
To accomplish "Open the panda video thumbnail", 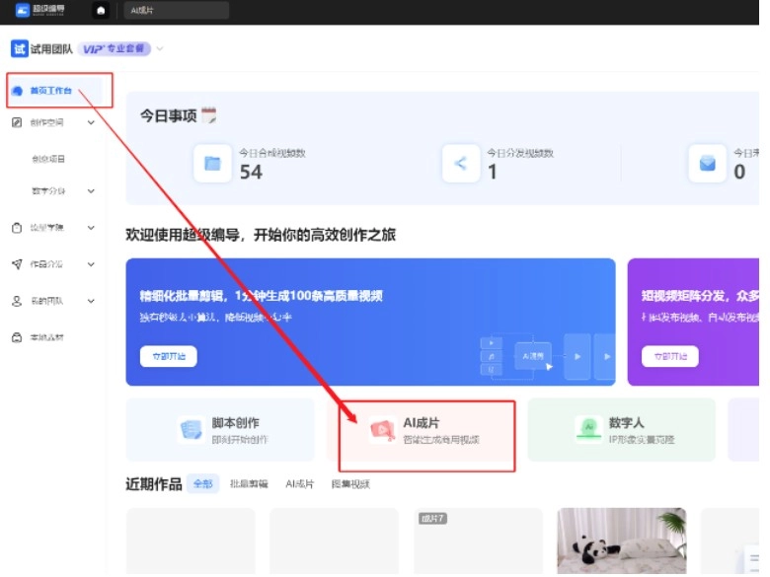I will [x=621, y=541].
